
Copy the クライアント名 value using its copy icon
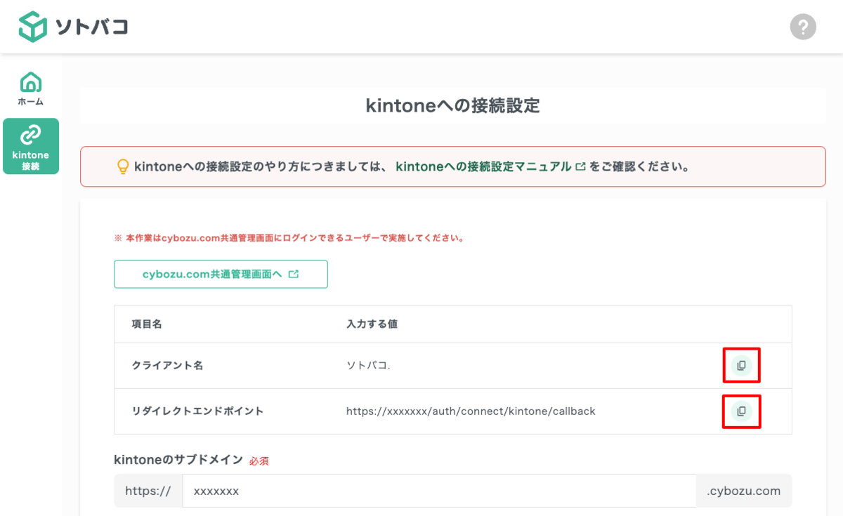(x=741, y=365)
